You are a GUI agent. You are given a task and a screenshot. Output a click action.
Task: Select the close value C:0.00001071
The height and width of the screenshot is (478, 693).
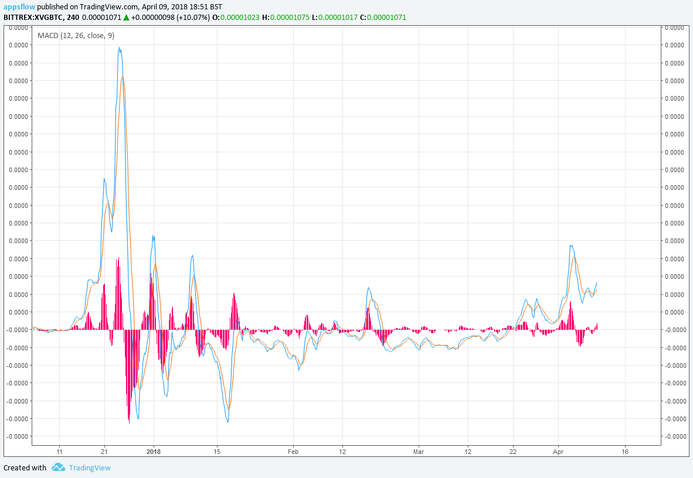pos(383,17)
